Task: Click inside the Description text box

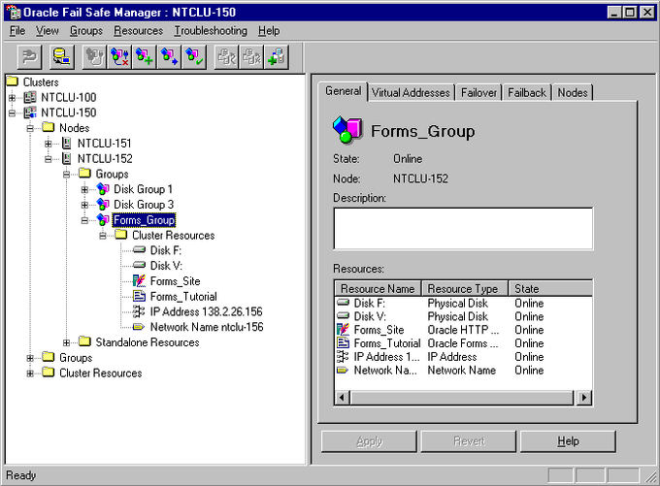Action: click(x=463, y=229)
